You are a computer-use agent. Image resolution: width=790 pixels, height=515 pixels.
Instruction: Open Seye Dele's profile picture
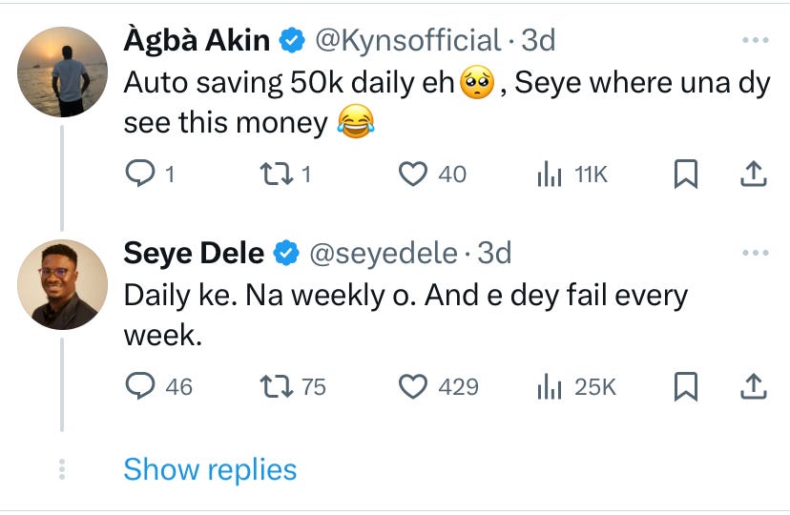63,284
